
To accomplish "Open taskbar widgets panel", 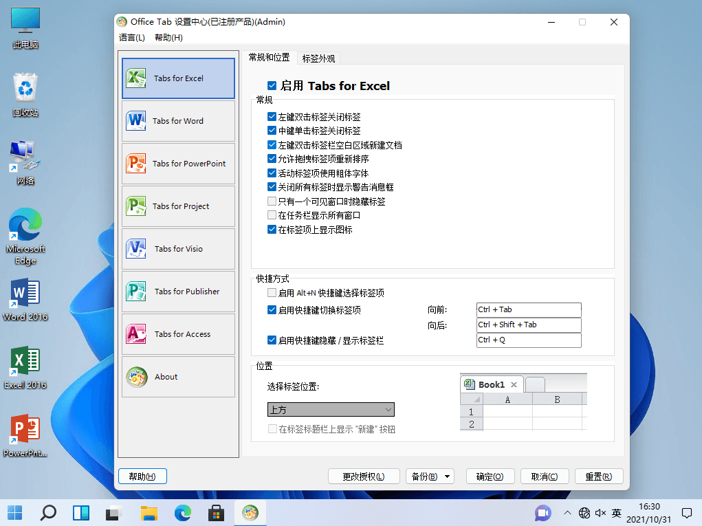I will coord(81,512).
